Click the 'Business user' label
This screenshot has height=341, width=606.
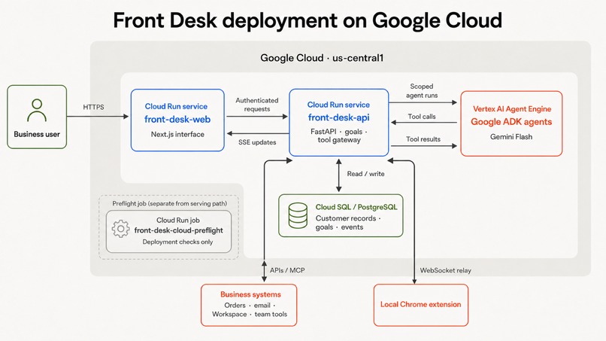tap(37, 134)
